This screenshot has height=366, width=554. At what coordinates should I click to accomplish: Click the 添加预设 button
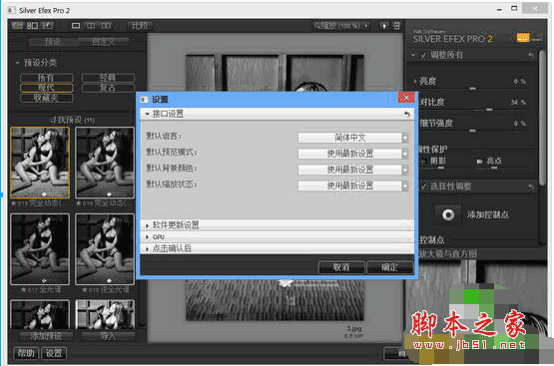point(46,336)
